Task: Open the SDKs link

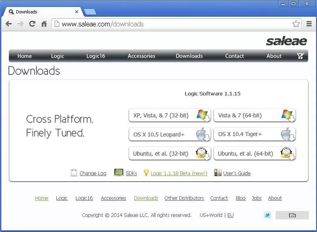Action: pos(132,173)
